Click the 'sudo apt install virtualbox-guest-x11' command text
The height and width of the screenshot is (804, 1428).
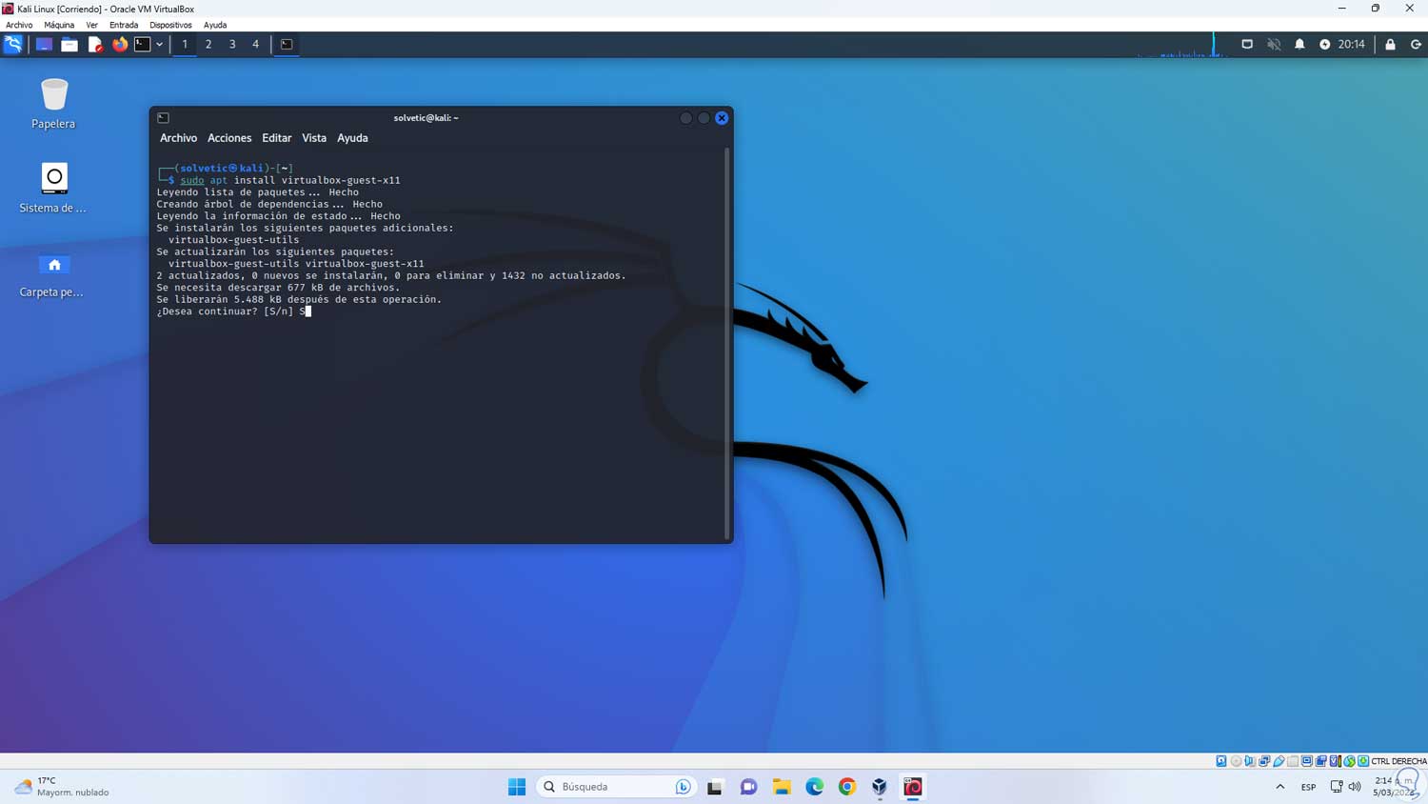290,180
